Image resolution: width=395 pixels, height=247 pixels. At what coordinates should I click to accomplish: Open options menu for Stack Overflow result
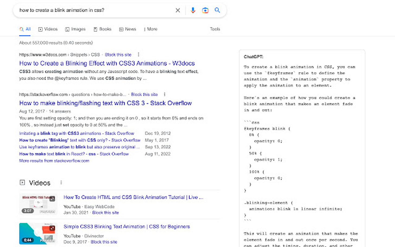(x=165, y=94)
